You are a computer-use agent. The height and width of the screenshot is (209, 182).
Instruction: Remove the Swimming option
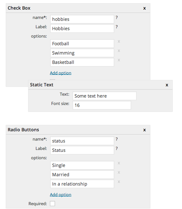point(119,51)
